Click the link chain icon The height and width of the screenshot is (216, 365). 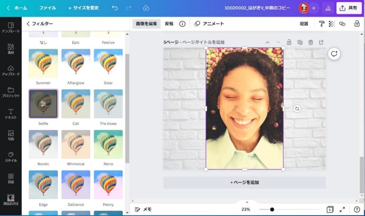342,24
